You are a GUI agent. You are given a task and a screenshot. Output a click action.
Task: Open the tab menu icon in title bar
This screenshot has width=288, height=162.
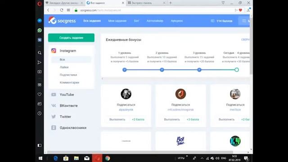[223, 3]
